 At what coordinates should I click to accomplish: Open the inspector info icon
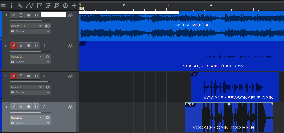point(11,6)
